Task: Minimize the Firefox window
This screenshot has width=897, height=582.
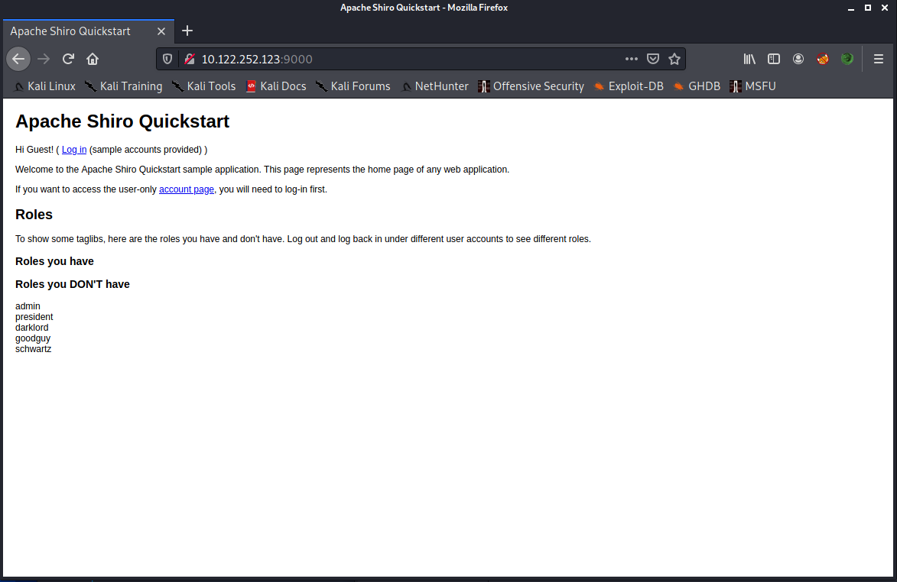Action: pyautogui.click(x=851, y=8)
